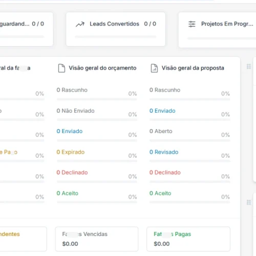The image size is (256, 256).
Task: Select 0 Enviado under orçamento overview
Action: (70, 131)
